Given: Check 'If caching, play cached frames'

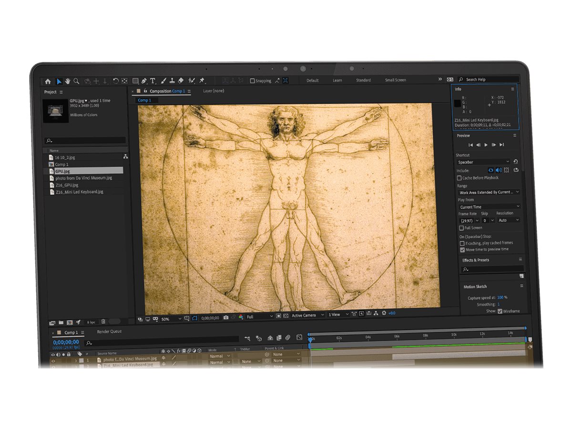Looking at the screenshot, I should (462, 243).
